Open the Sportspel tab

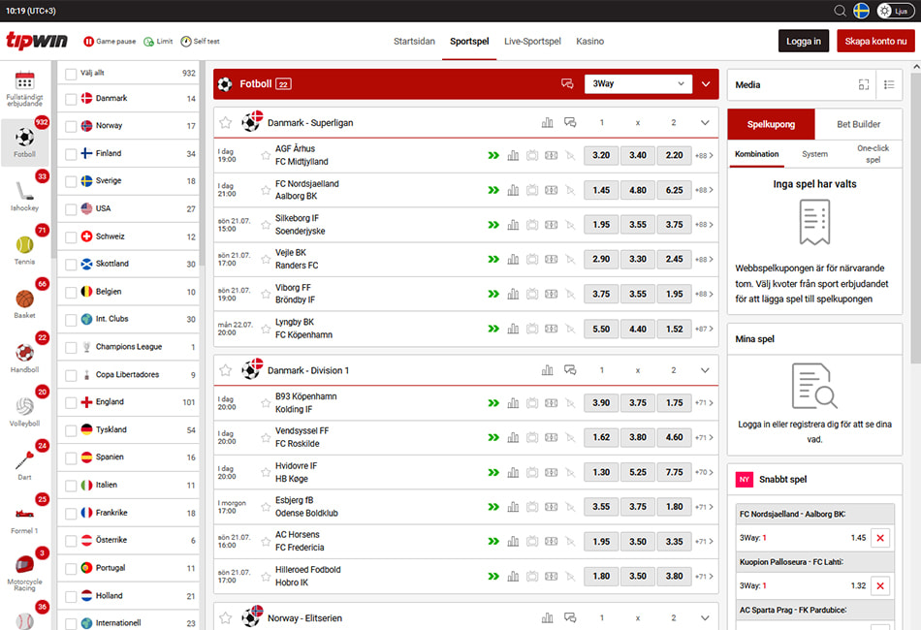[469, 41]
